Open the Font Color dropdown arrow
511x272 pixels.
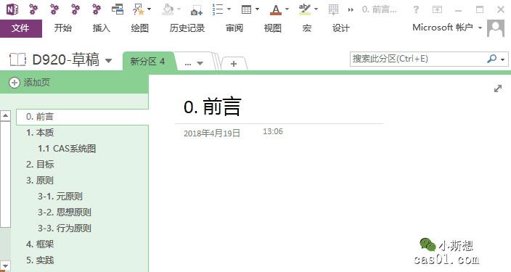click(287, 9)
